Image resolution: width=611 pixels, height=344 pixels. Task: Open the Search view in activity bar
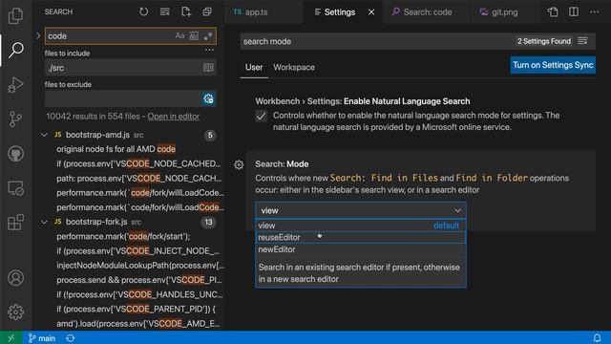15,50
